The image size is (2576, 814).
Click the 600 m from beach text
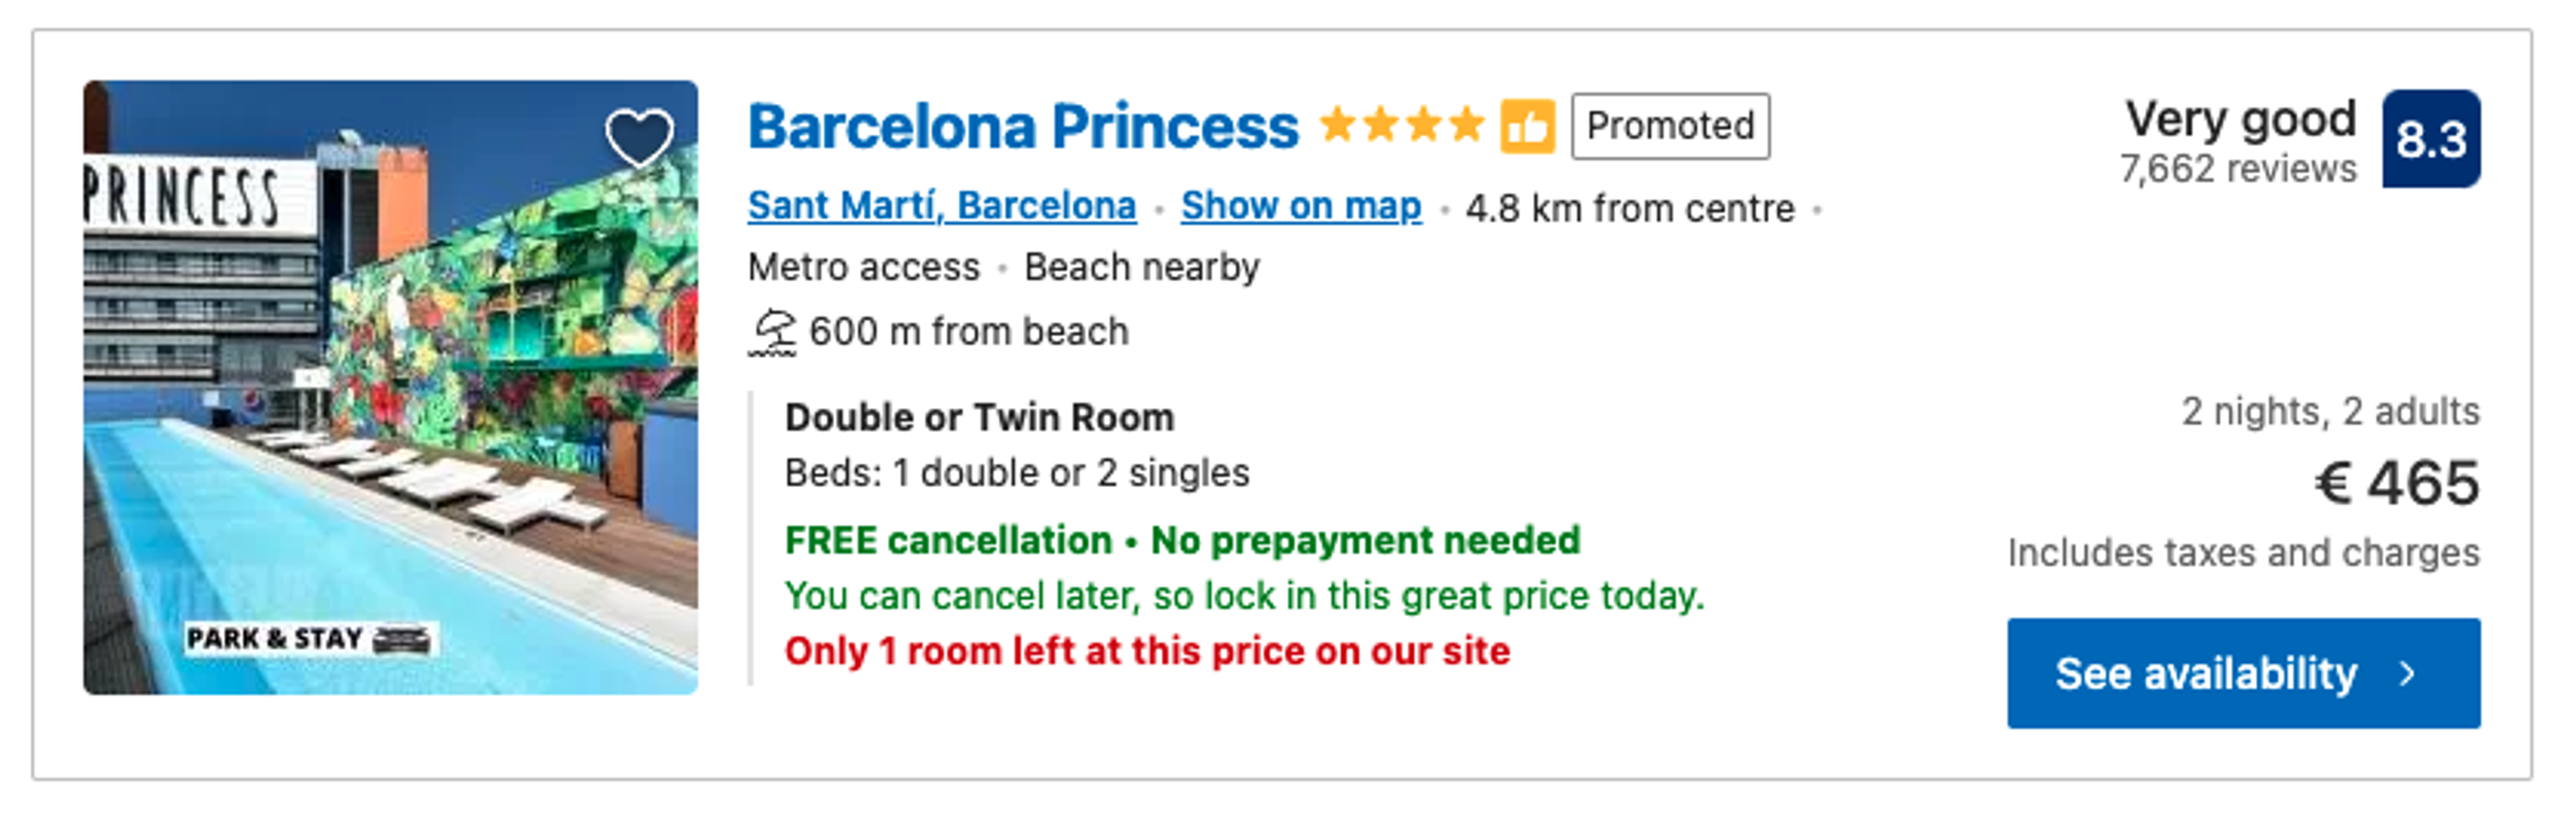(968, 332)
